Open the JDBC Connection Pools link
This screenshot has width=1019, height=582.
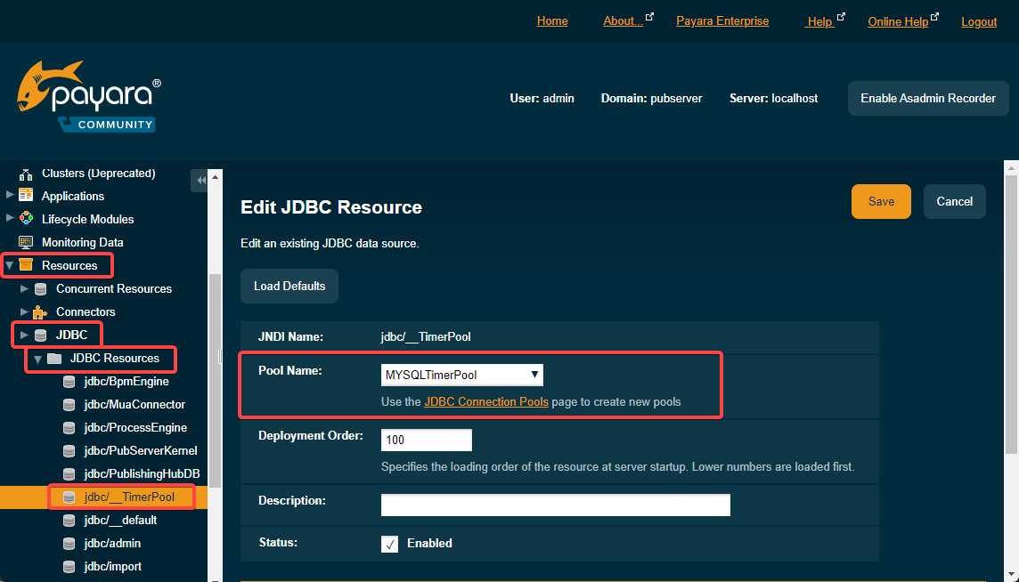[485, 401]
